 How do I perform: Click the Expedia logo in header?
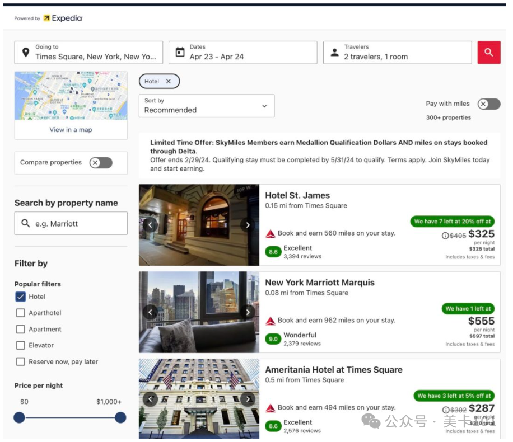pos(63,18)
